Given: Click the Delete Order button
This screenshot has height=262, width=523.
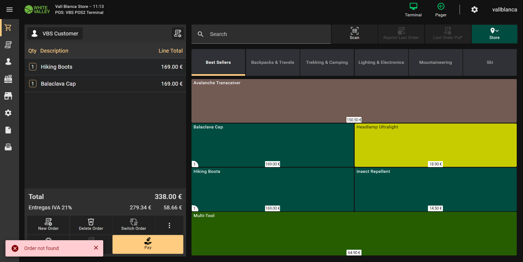Looking at the screenshot, I should coord(91,225).
